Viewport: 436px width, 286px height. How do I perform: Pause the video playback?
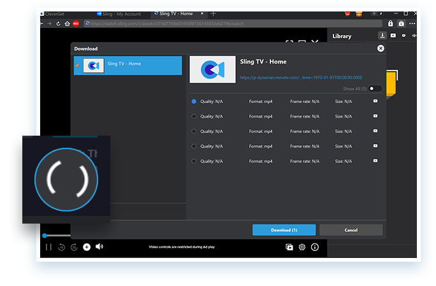click(48, 247)
